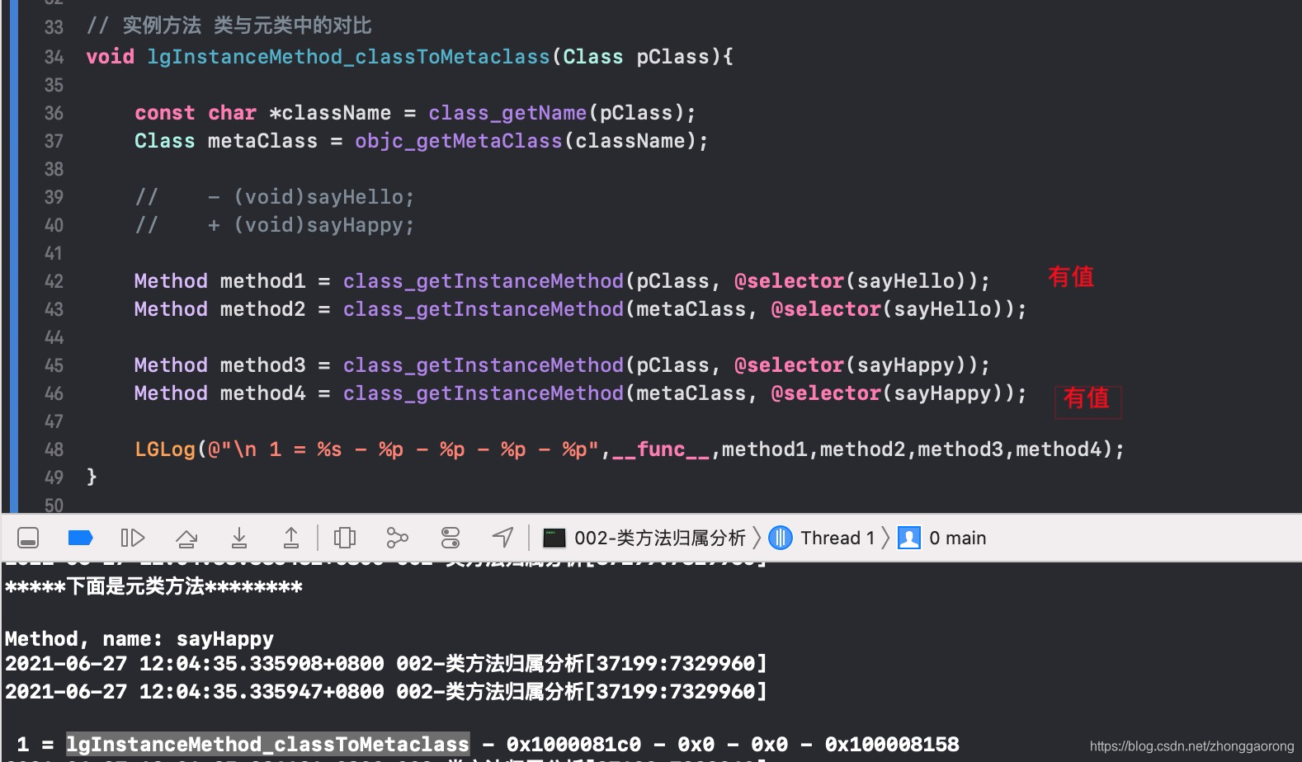1302x762 pixels.
Task: Click the terminal icon before the 002-类方法归属分析 process name
Action: [554, 539]
